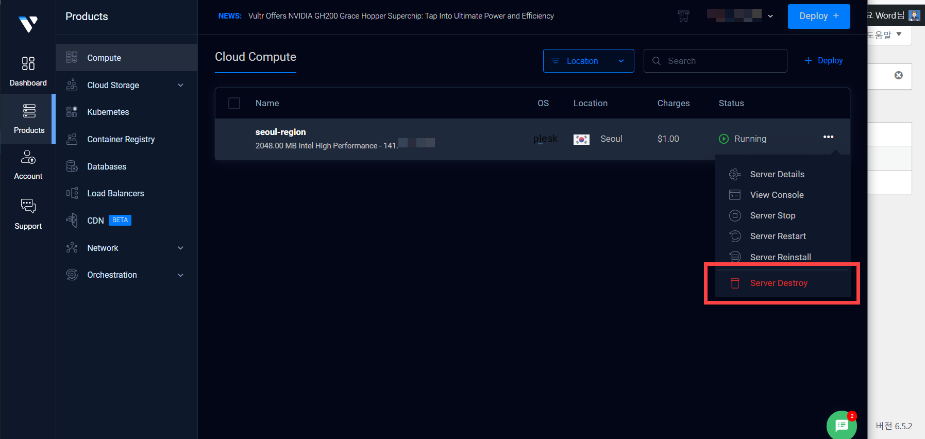Screen dimensions: 925x439
Task: Click the Compute icon in sidebar
Action: (x=72, y=57)
